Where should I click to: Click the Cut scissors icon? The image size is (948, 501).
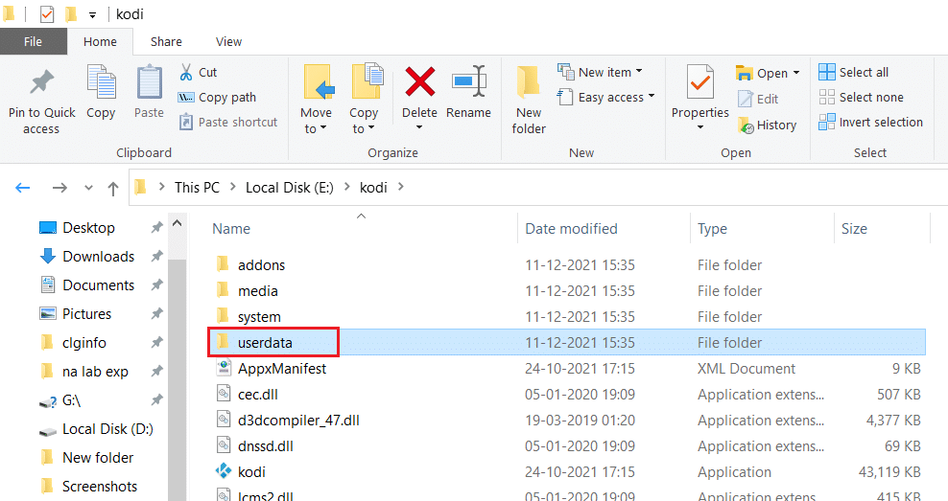pyautogui.click(x=187, y=72)
